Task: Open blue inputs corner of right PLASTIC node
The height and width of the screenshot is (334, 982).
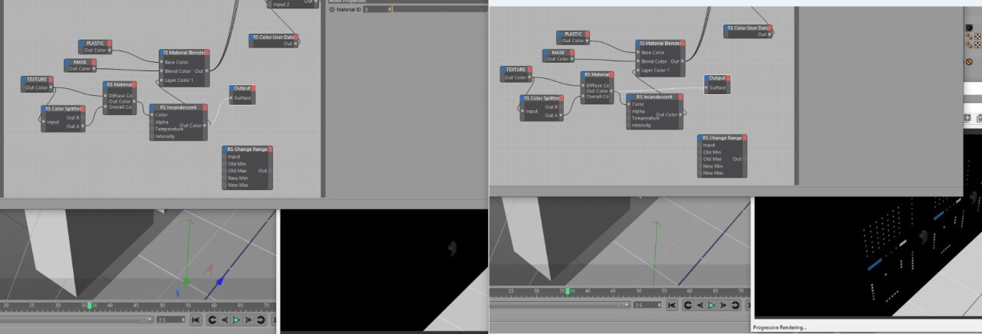Action: click(x=559, y=34)
